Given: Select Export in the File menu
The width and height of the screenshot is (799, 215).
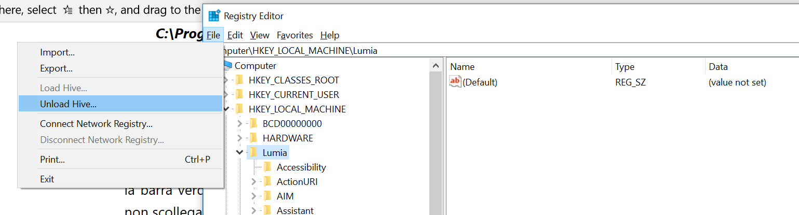Looking at the screenshot, I should pos(56,68).
